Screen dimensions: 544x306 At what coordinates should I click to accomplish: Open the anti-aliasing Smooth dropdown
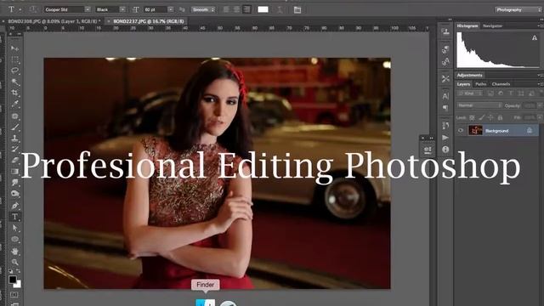pos(203,9)
